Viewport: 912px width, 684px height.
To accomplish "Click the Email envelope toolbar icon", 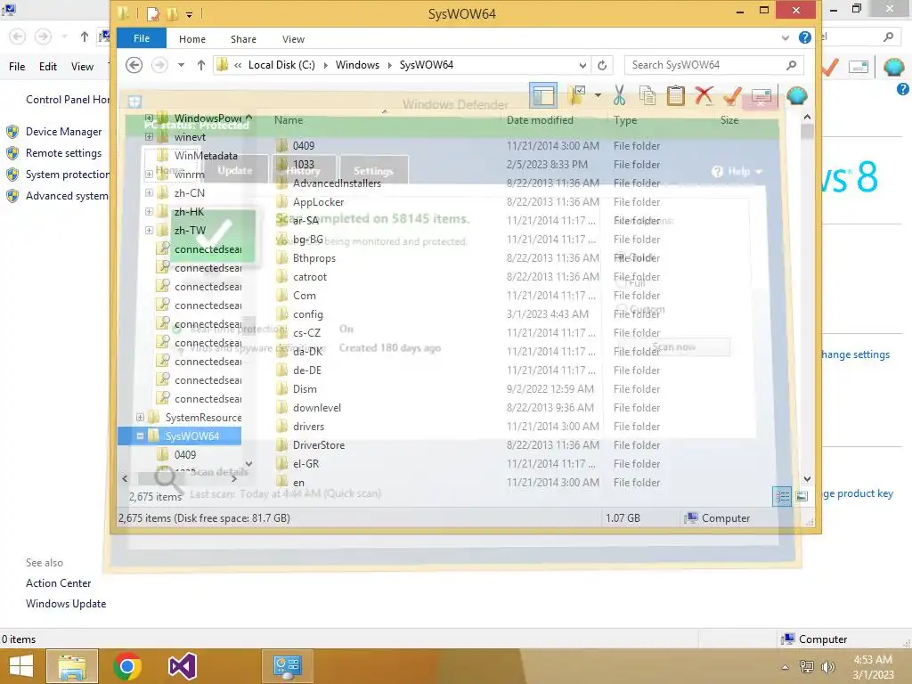I will [x=761, y=95].
